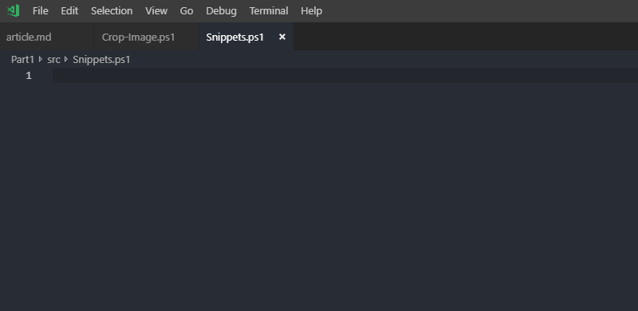
Task: Click line number 1 in the gutter
Action: (29, 75)
